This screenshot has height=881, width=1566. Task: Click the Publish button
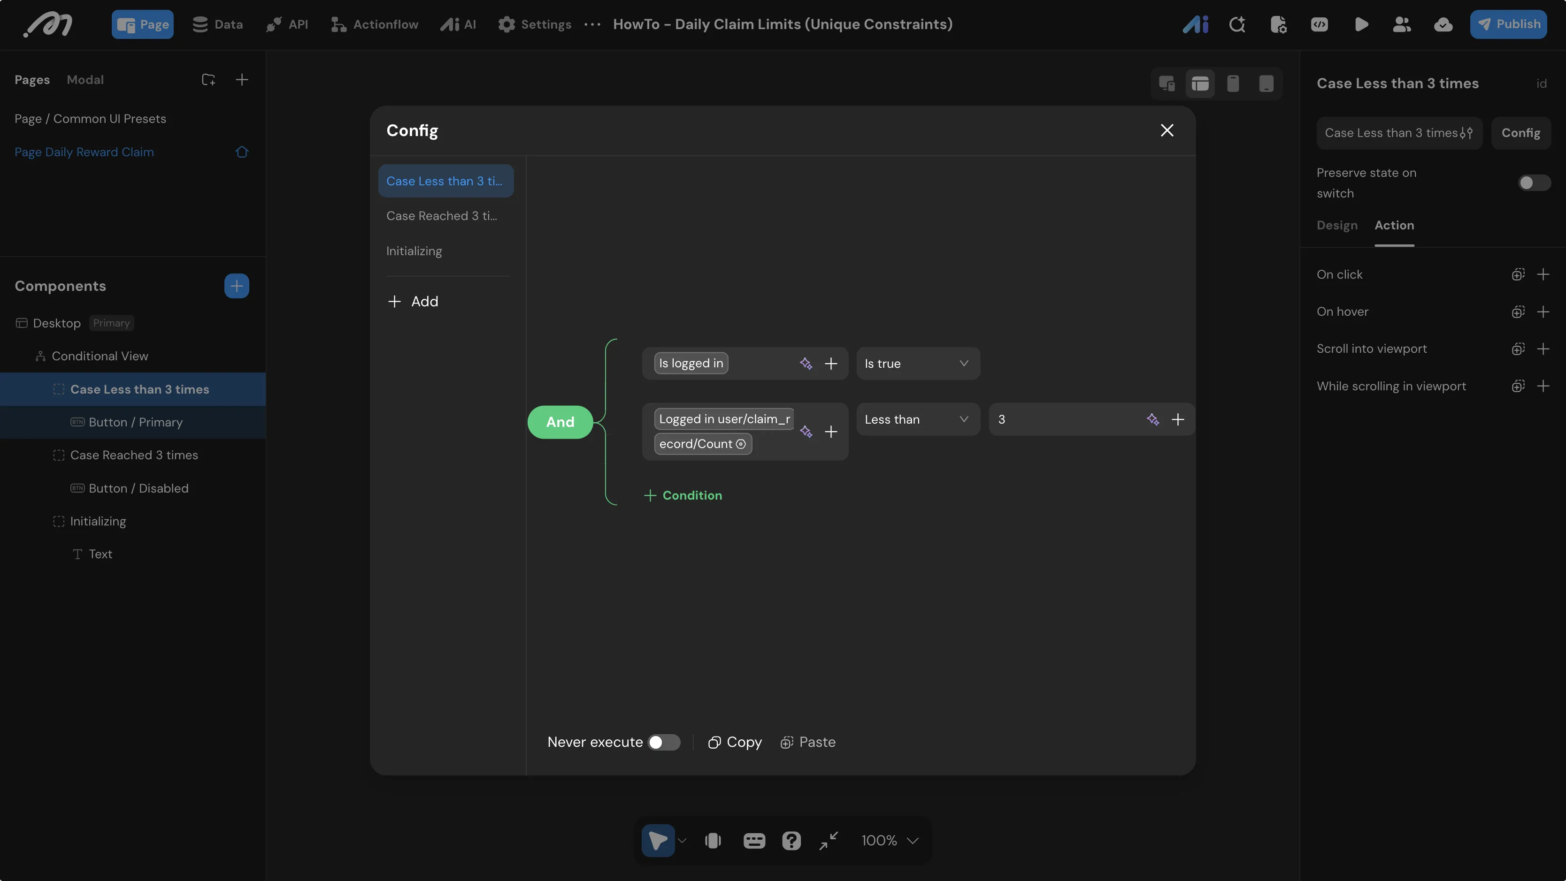pos(1508,24)
